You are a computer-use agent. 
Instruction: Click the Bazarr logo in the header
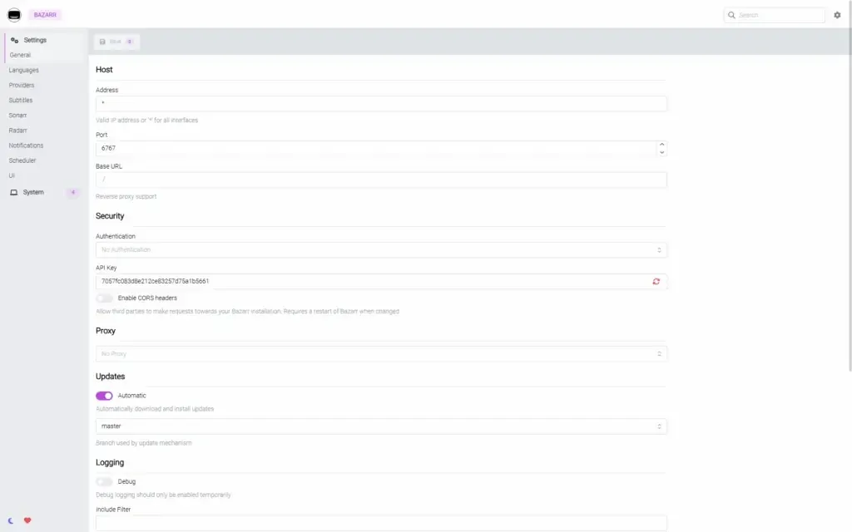pos(13,14)
